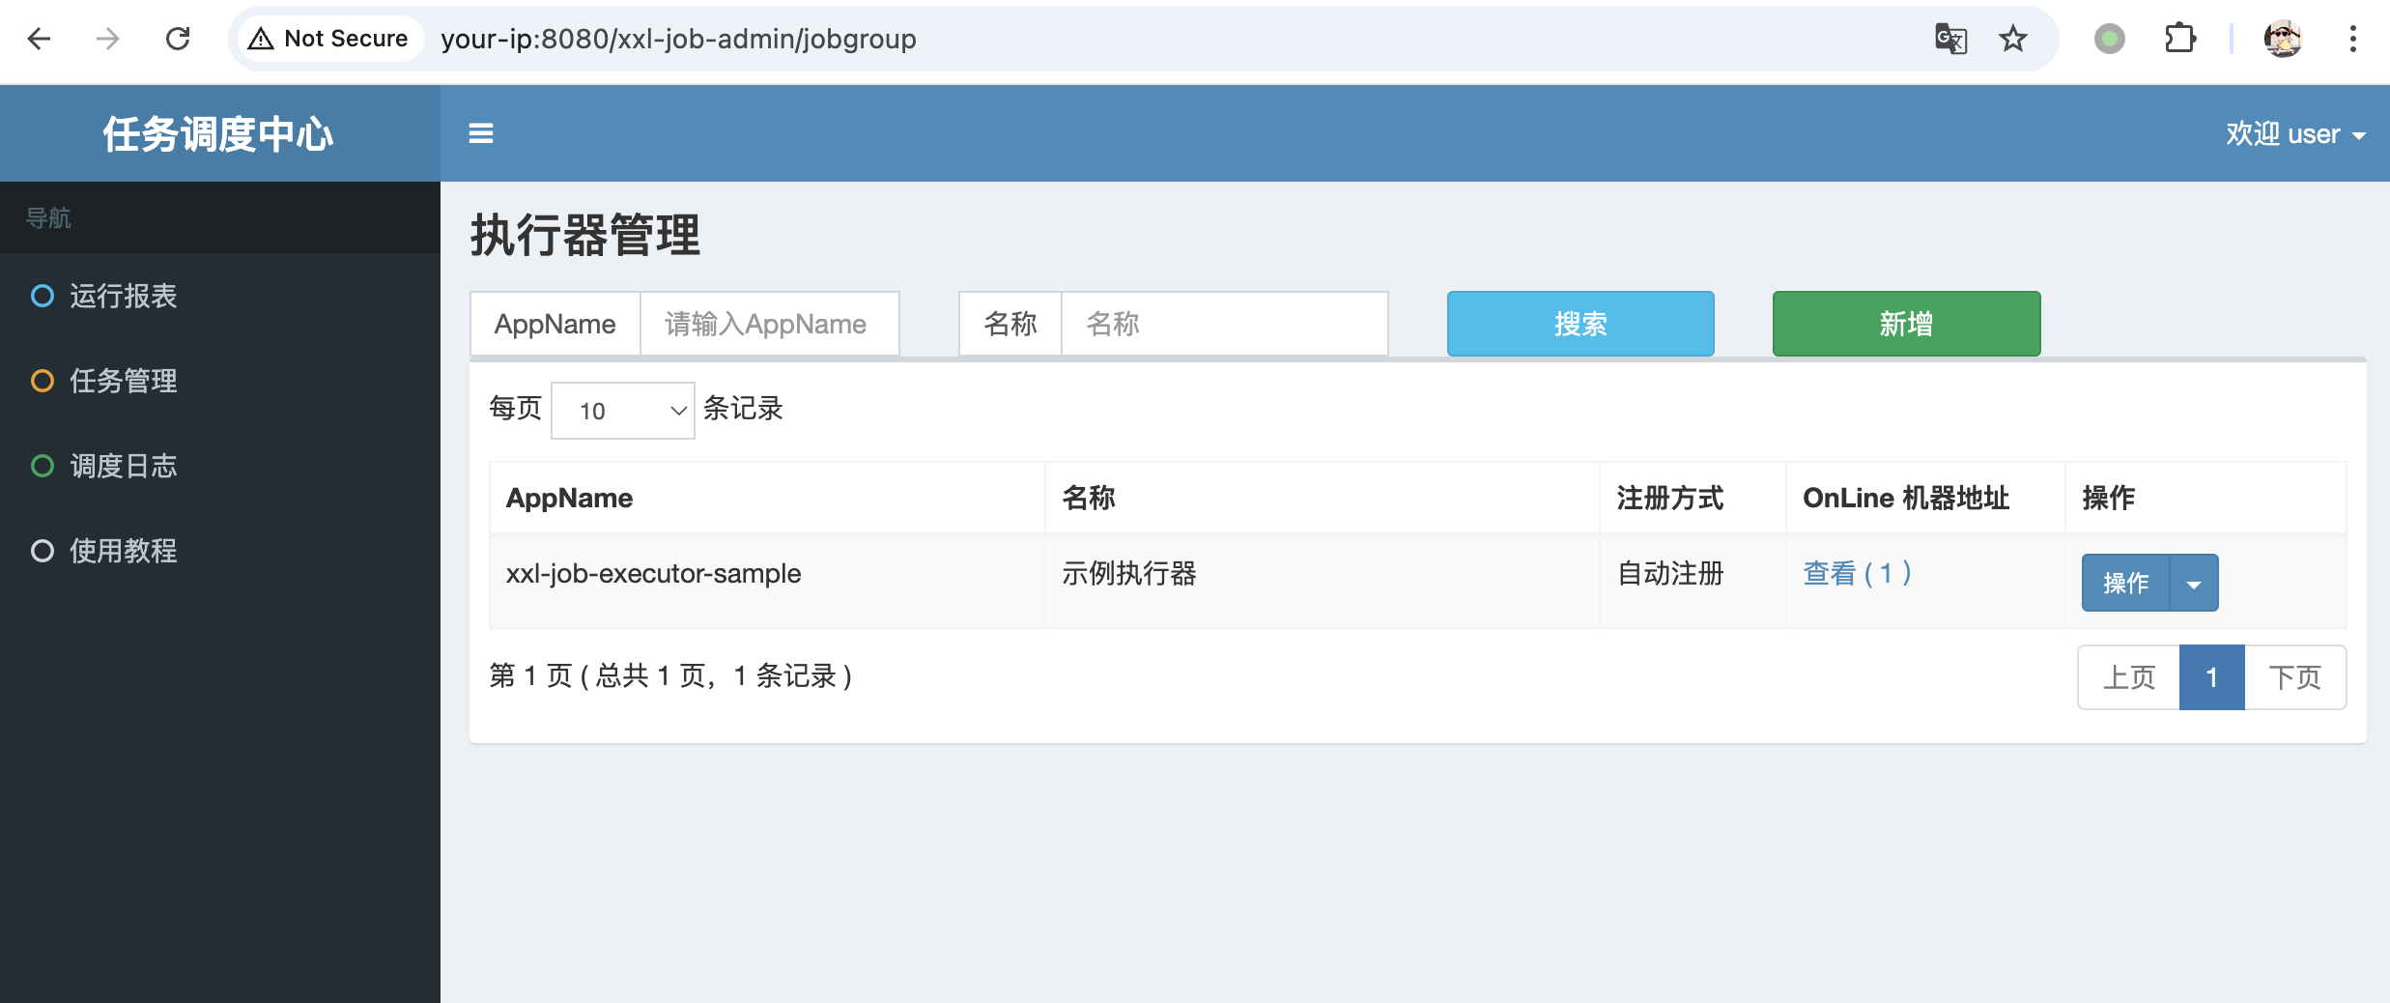Expand the 欢迎 user dropdown
The height and width of the screenshot is (1003, 2390).
2294,133
